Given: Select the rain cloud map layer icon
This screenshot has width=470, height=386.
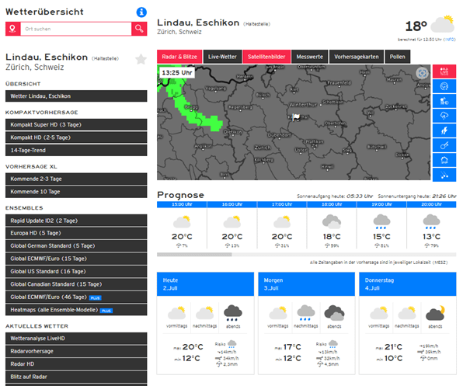Looking at the screenshot, I should (444, 115).
